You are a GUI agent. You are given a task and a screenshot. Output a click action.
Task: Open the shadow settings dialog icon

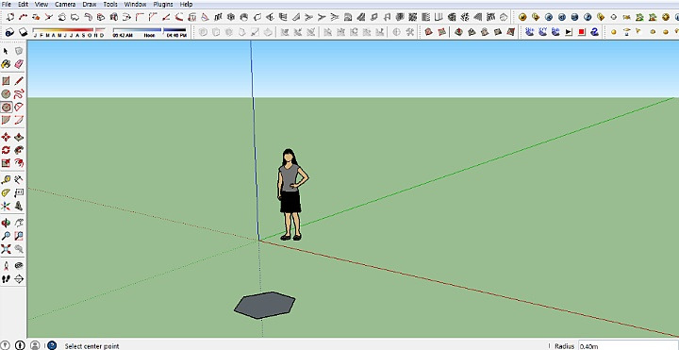coord(9,32)
